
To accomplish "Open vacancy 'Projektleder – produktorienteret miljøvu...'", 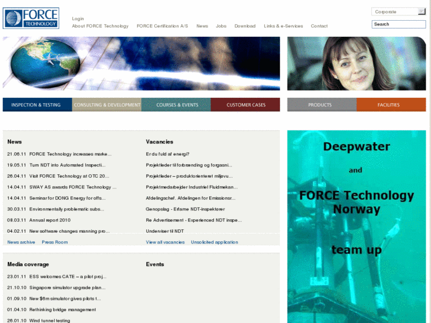I will (189, 176).
